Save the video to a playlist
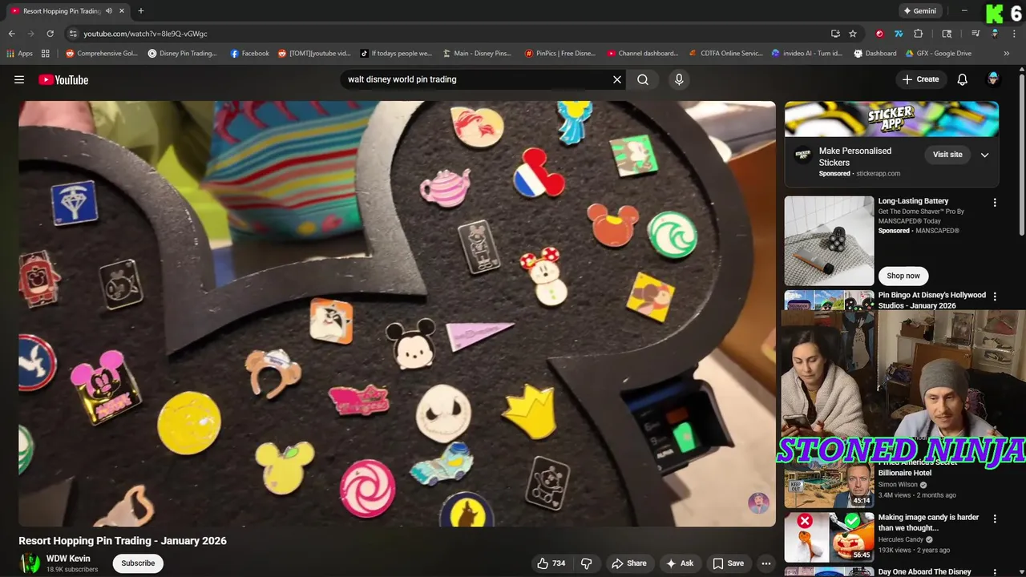 pos(728,563)
